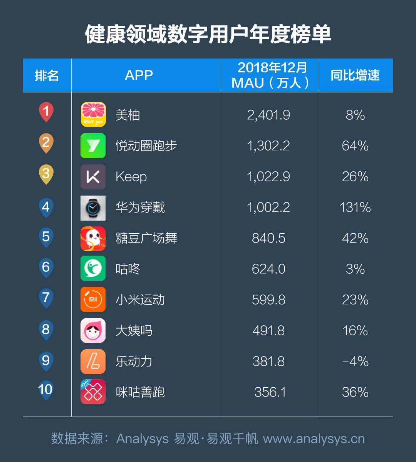
Task: Click the 同比增速 column header
Action: click(x=355, y=75)
